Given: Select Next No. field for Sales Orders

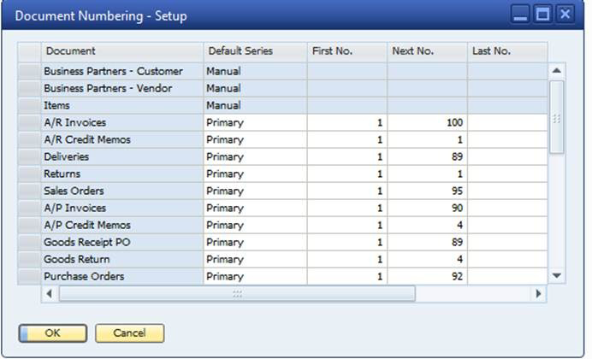Looking at the screenshot, I should (x=427, y=191).
